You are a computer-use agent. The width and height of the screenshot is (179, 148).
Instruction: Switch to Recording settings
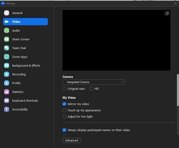coord(25,74)
